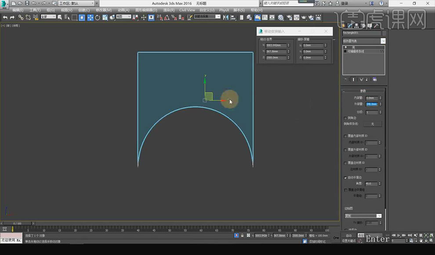The width and height of the screenshot is (435, 255).
Task: Click the Undo arrow in main toolbar
Action: pos(5,18)
